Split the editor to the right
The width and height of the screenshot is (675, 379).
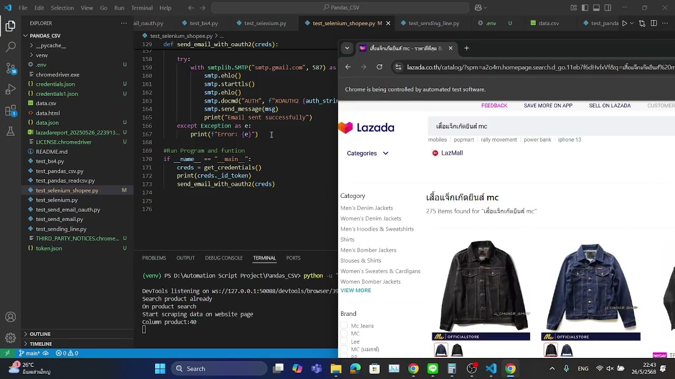point(654,23)
